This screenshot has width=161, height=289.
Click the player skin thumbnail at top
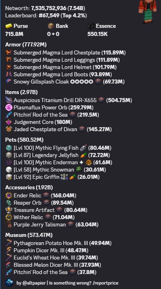(148, 11)
